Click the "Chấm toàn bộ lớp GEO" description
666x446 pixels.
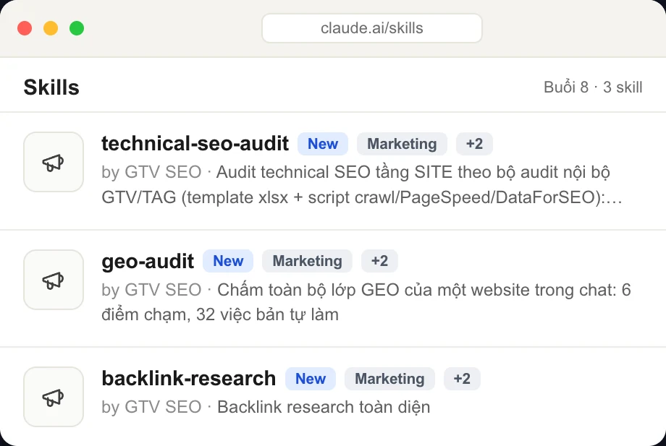click(x=366, y=302)
